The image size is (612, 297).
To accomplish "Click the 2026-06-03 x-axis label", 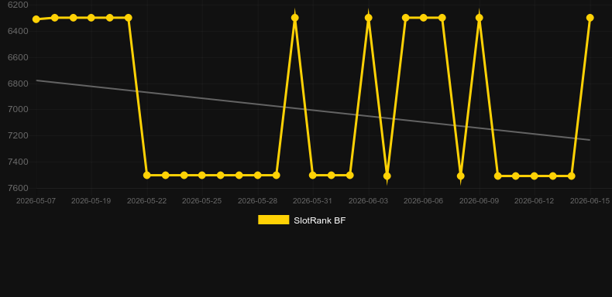I will pos(369,201).
